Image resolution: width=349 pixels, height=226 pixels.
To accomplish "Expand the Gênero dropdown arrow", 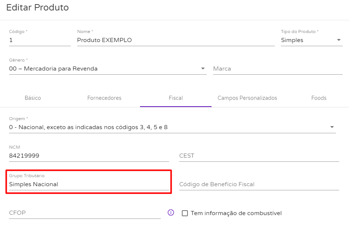I will [x=203, y=69].
